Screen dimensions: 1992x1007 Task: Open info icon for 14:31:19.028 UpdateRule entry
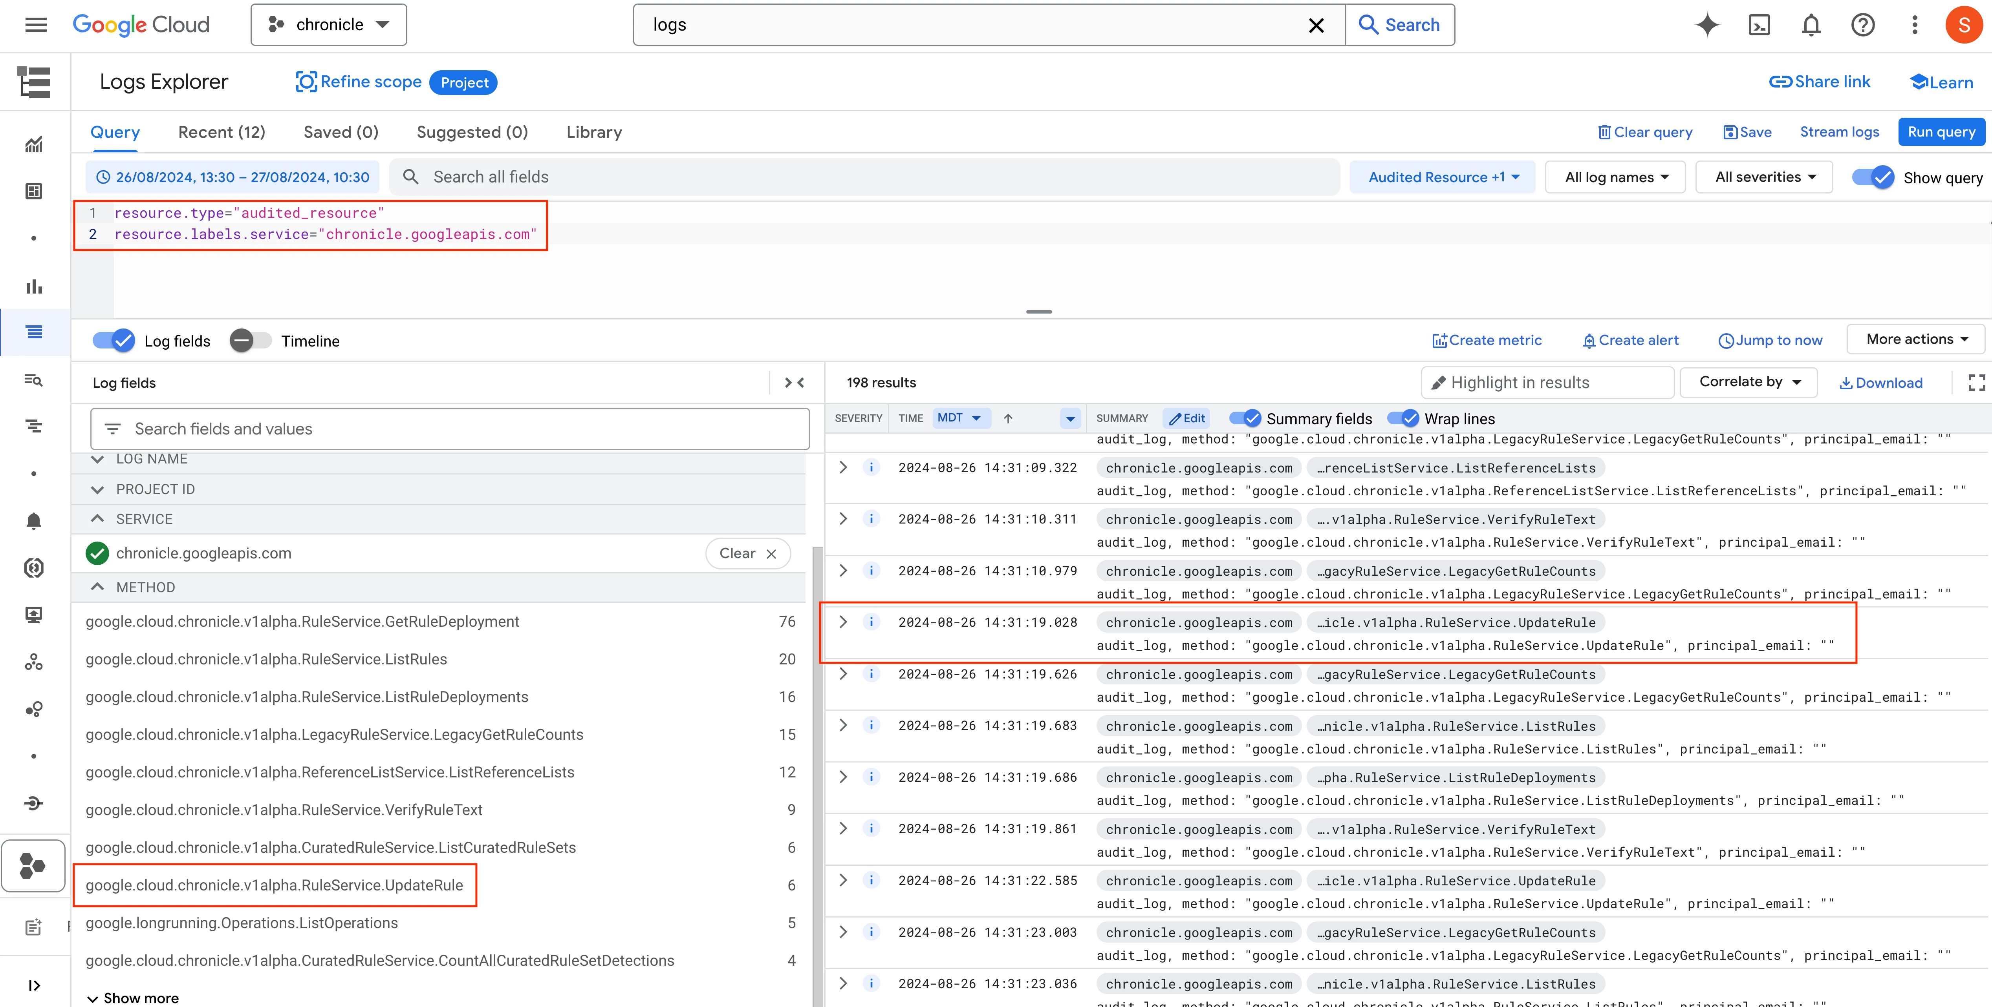[x=871, y=622]
